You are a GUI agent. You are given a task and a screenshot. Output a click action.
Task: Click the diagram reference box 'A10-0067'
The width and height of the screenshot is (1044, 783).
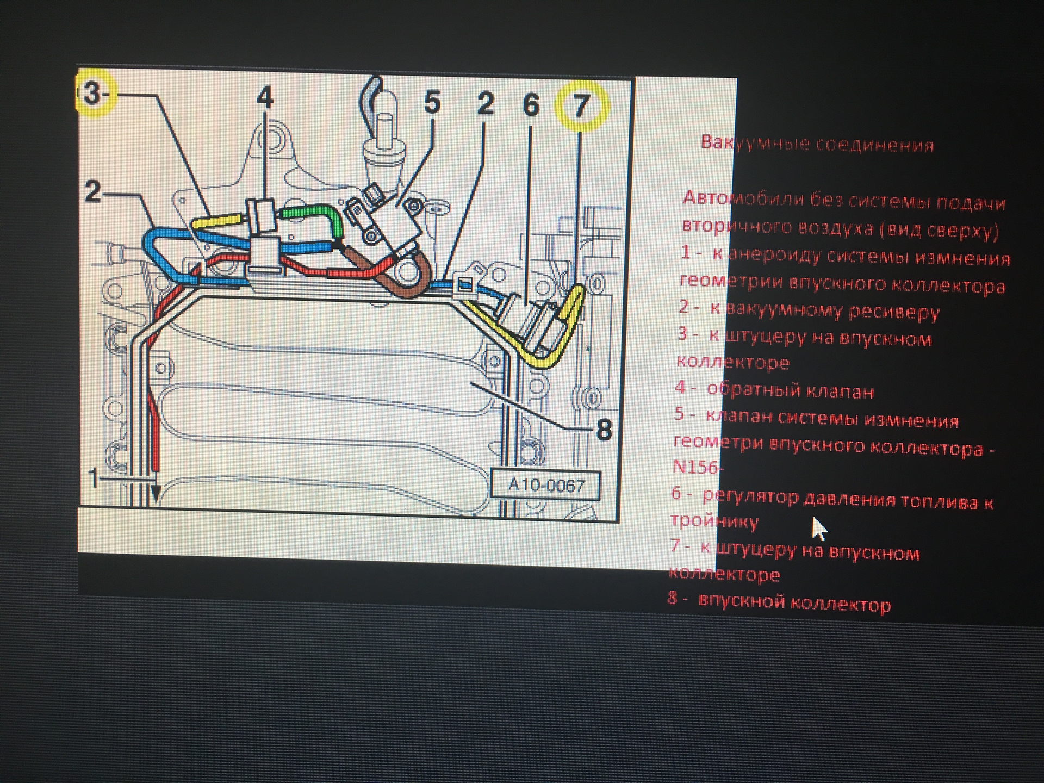pos(545,485)
